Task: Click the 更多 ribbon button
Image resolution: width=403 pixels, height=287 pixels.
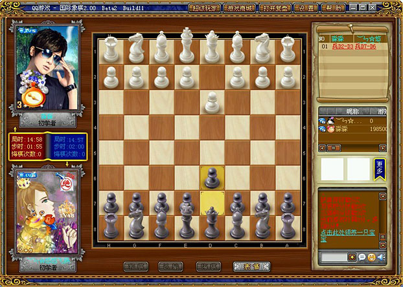Action: click(x=380, y=169)
